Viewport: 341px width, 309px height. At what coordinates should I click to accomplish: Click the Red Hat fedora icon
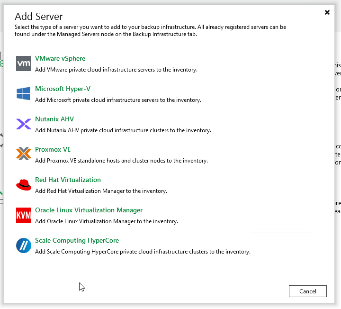point(24,185)
